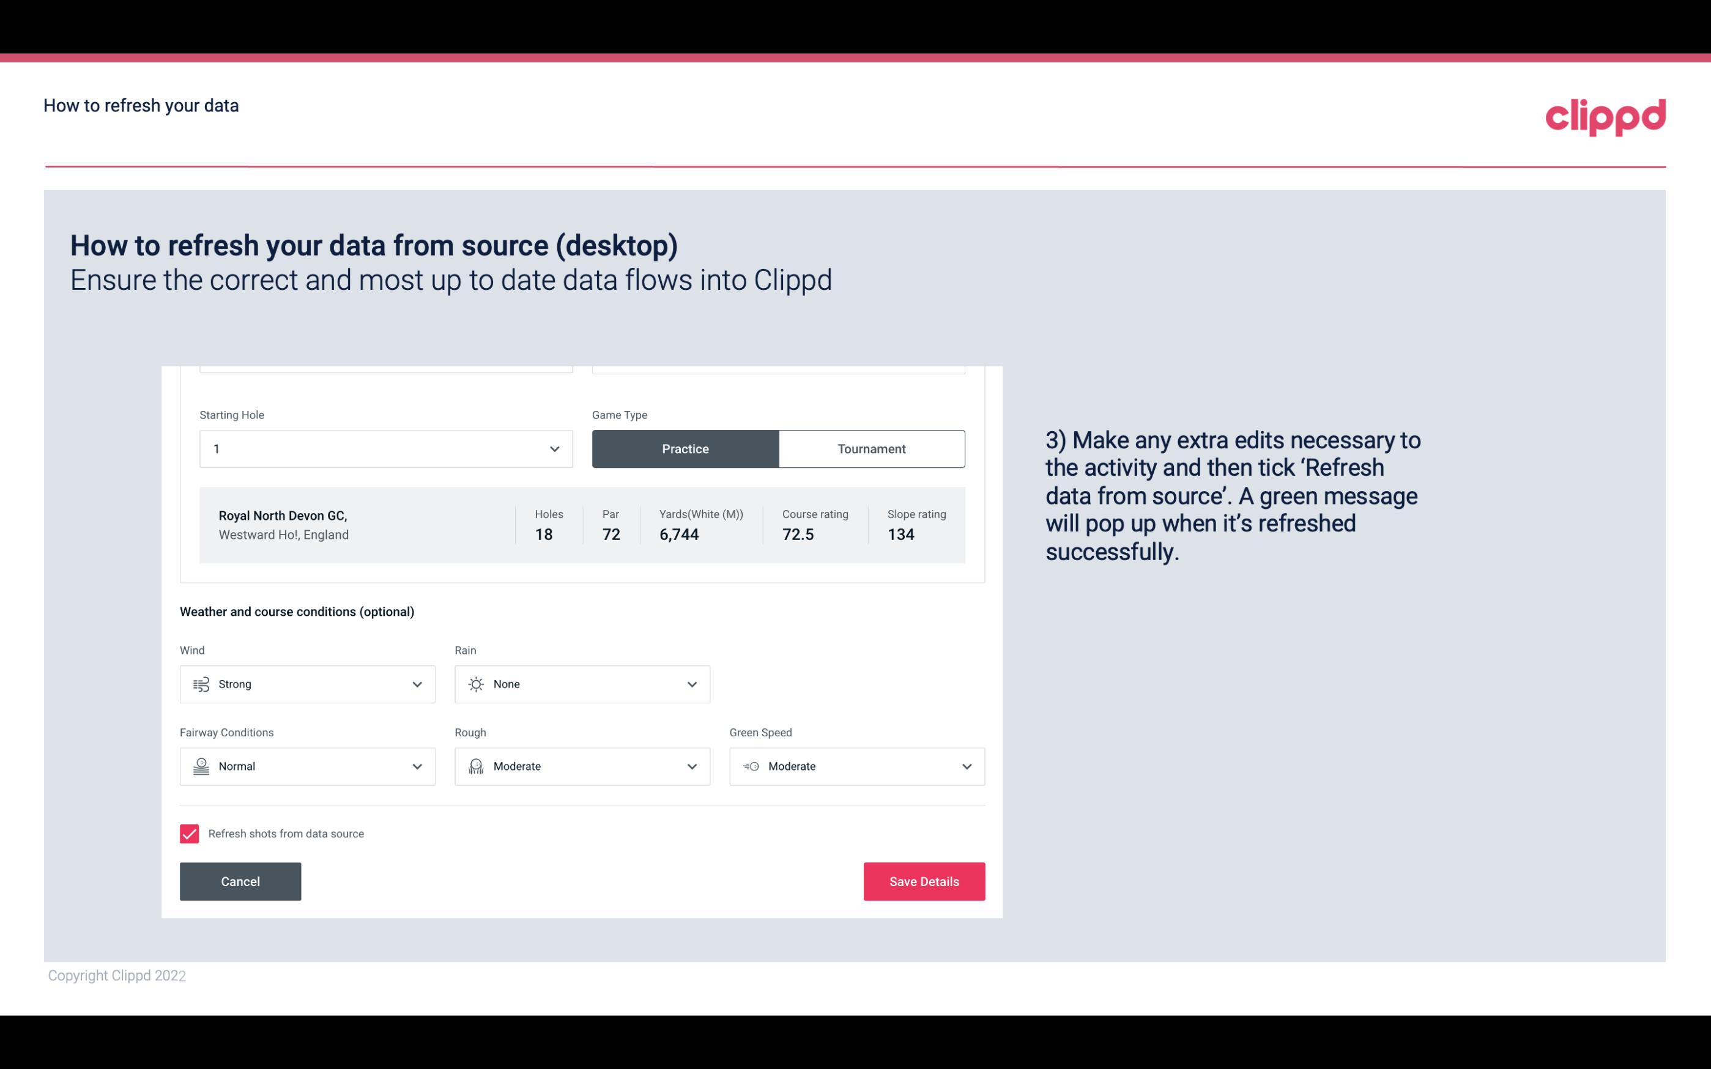Click the Save Details button
Screen dimensions: 1711x1069
pyautogui.click(x=925, y=881)
